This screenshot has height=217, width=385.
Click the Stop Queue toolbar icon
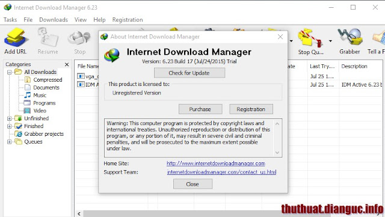[x=310, y=41]
